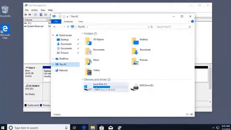
Task: Open the Desktop folder in Folders section
Action: pos(140,41)
